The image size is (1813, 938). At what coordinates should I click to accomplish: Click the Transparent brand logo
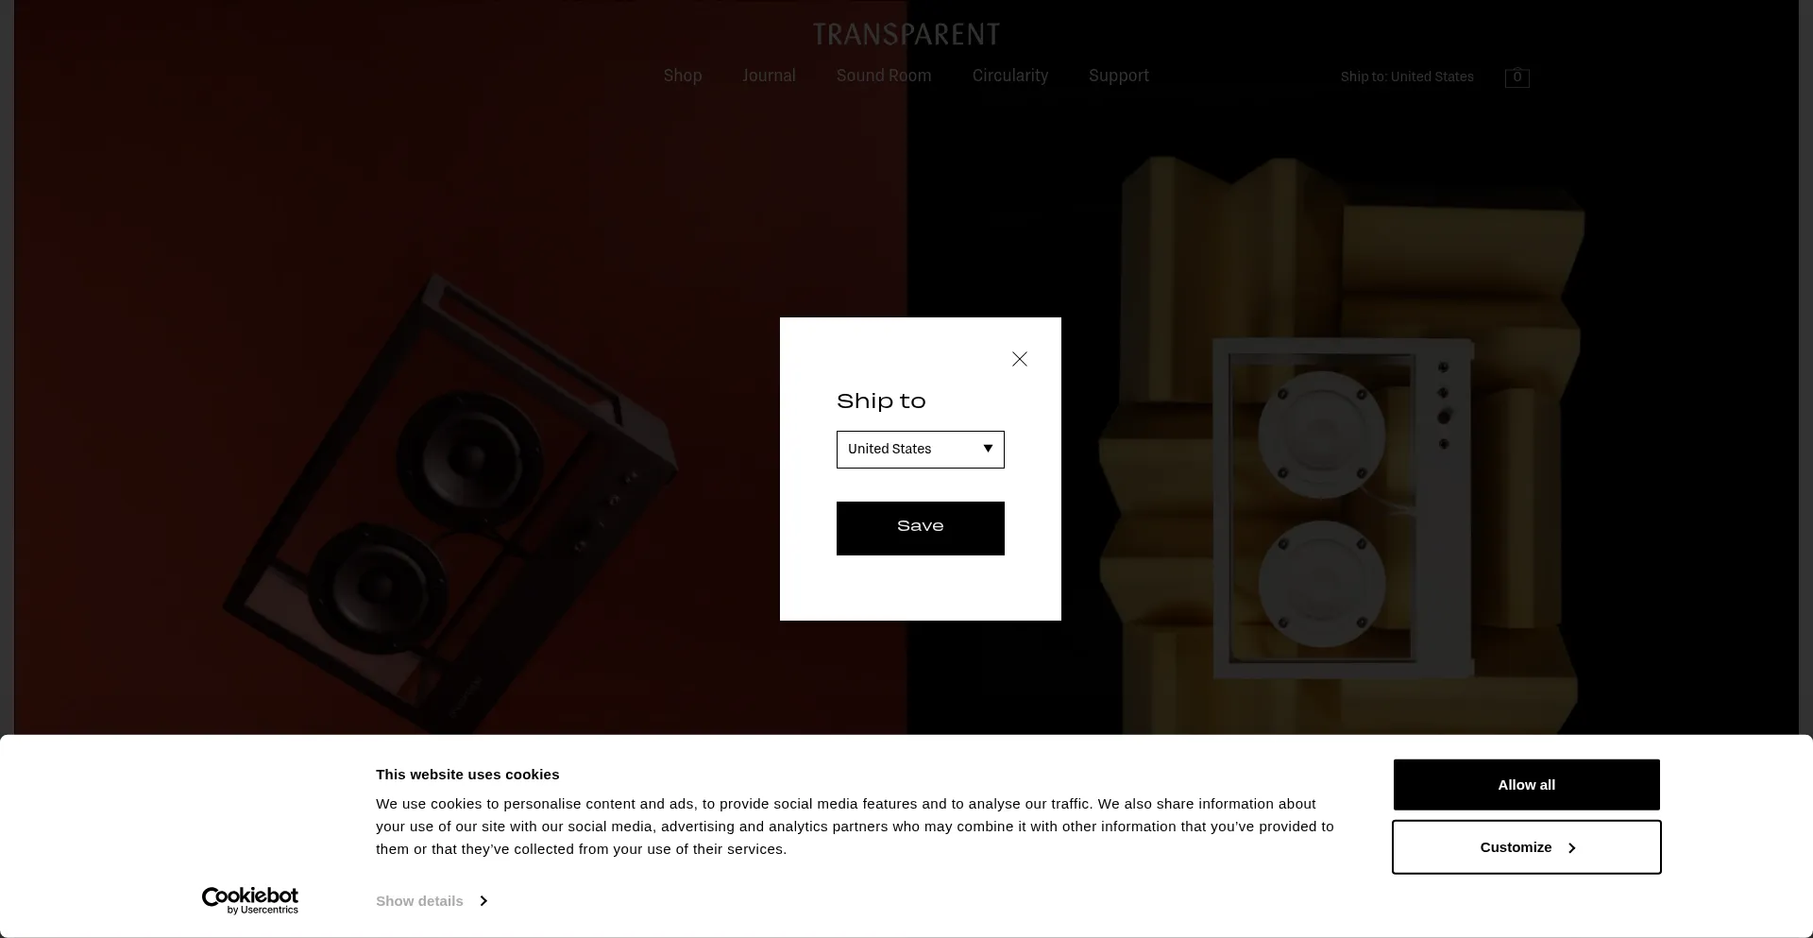coord(906,35)
